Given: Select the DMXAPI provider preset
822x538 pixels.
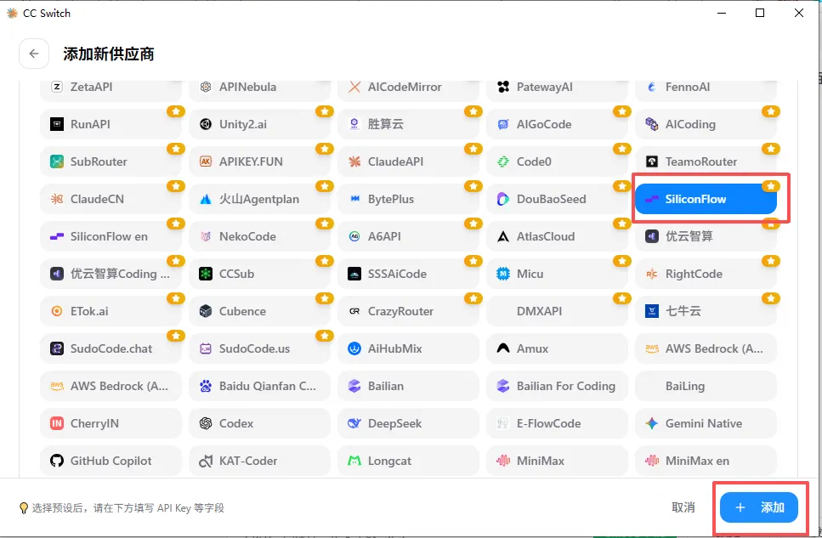Looking at the screenshot, I should (x=557, y=311).
